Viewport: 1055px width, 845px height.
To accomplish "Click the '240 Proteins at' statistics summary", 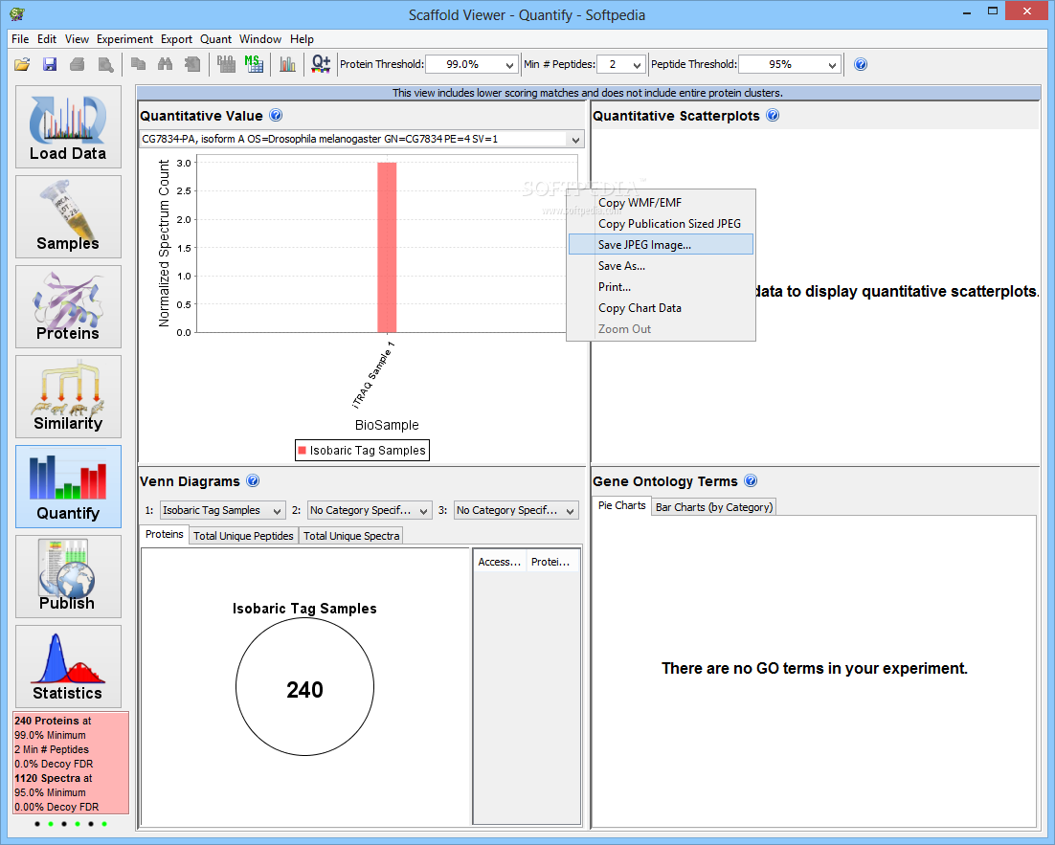I will coord(54,721).
